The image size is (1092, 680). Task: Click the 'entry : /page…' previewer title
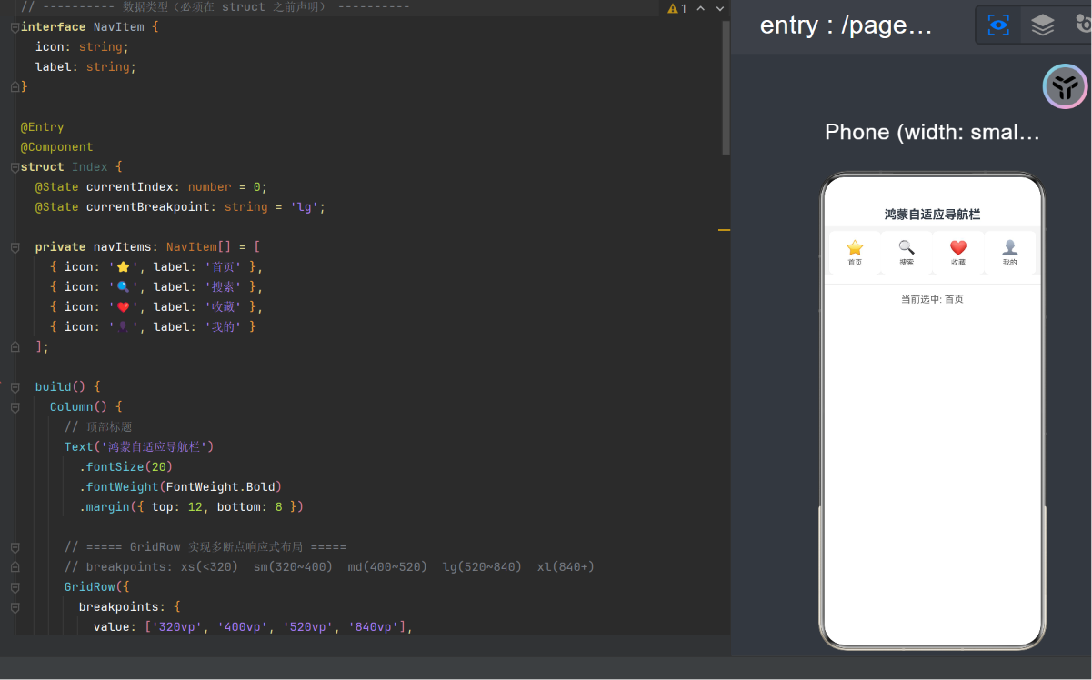847,25
